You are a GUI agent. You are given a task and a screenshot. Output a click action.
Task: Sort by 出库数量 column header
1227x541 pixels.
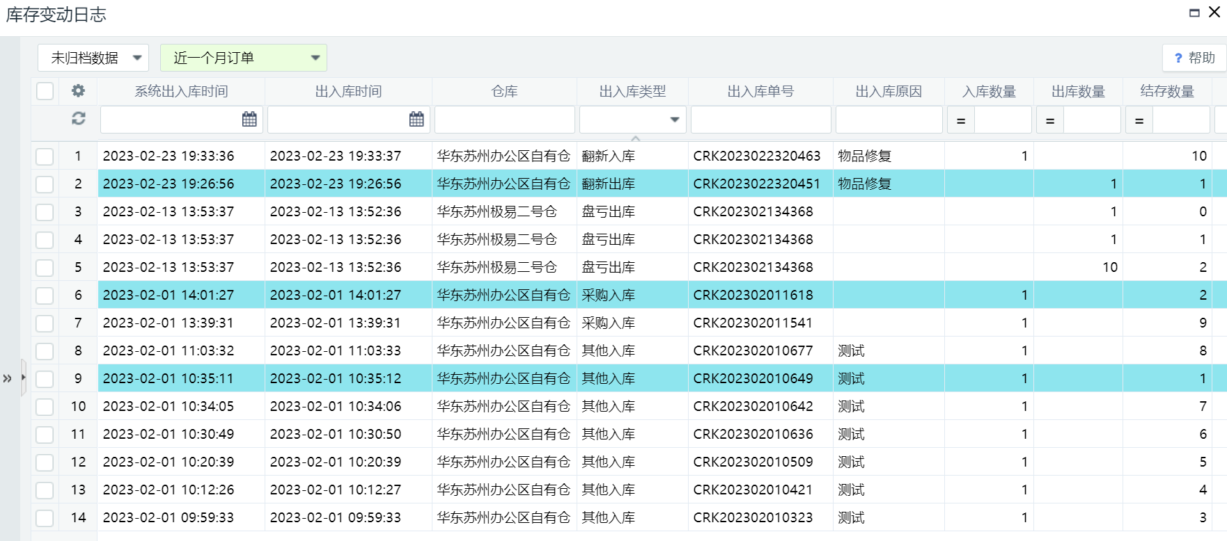click(1078, 91)
